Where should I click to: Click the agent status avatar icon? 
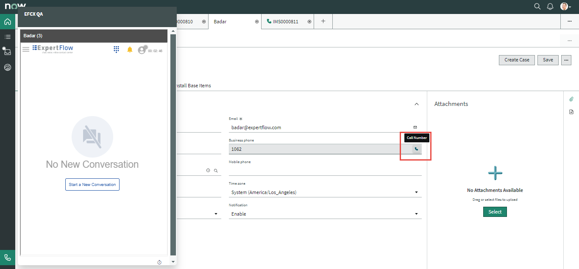[x=142, y=50]
